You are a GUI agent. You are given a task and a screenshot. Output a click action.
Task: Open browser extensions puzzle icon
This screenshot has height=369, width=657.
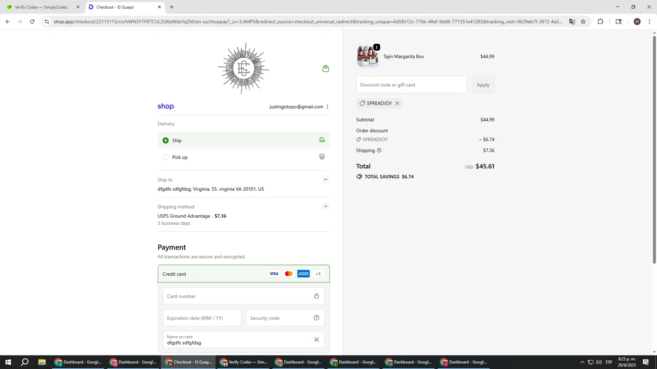600,21
